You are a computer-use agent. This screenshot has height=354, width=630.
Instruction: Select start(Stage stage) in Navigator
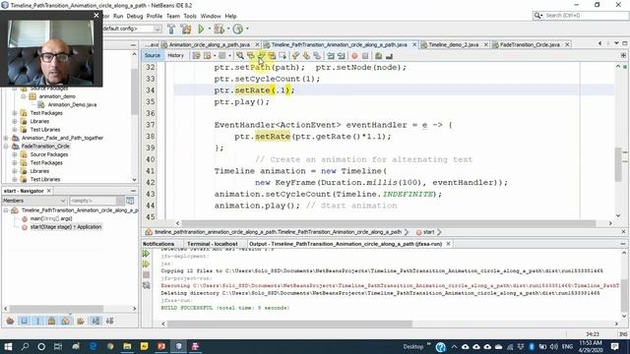tap(66, 227)
